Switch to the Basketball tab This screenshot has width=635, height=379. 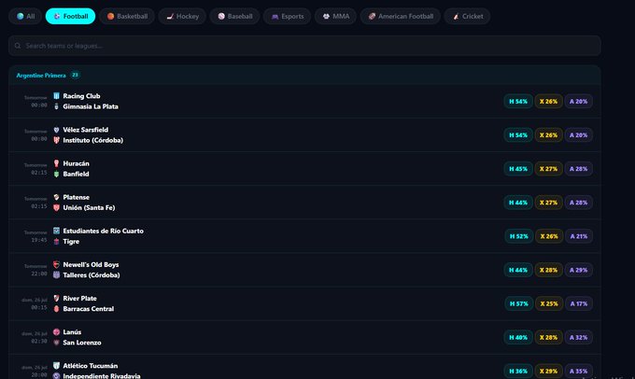pos(127,16)
